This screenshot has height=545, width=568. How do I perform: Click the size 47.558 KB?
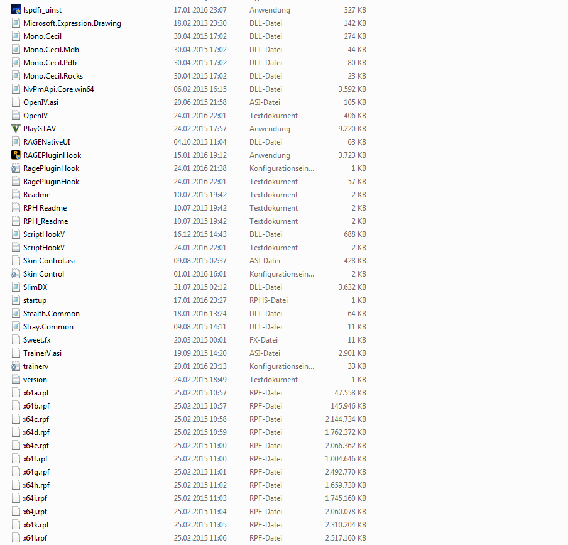tap(351, 393)
